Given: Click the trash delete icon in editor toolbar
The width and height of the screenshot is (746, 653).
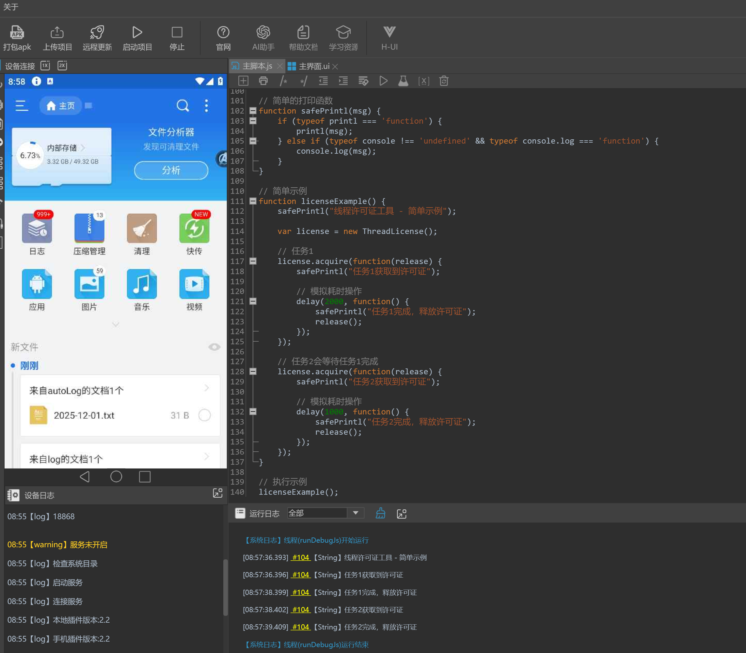Looking at the screenshot, I should [443, 81].
